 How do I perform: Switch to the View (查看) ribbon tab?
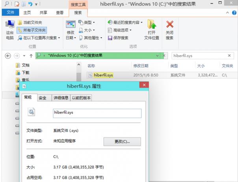tap(59, 13)
